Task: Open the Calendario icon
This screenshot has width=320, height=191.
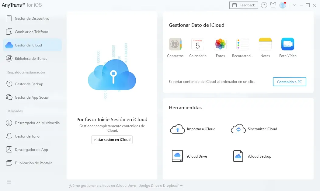Action: coord(197,44)
